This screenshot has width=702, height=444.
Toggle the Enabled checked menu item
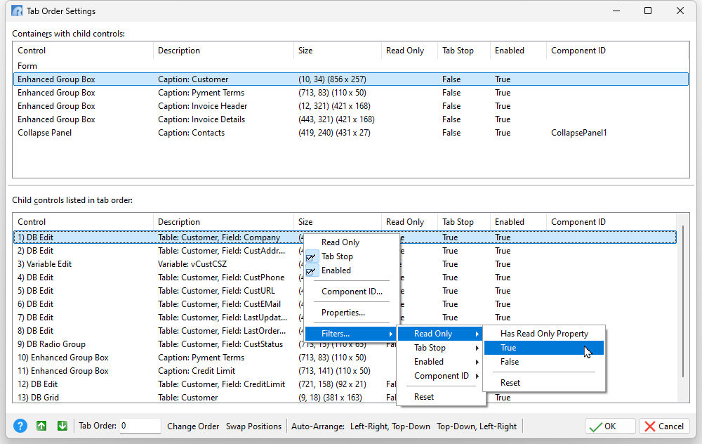click(x=352, y=270)
